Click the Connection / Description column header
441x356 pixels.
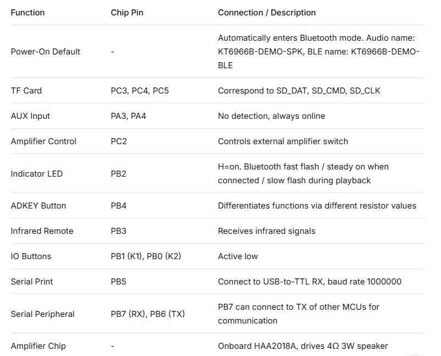click(267, 13)
